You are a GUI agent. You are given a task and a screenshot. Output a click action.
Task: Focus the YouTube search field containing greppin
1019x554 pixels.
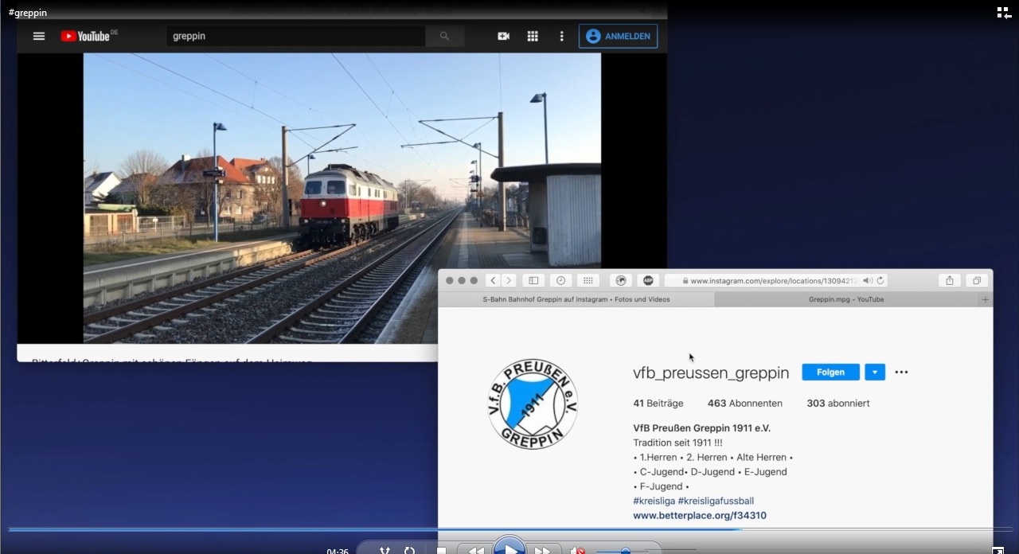tap(296, 36)
